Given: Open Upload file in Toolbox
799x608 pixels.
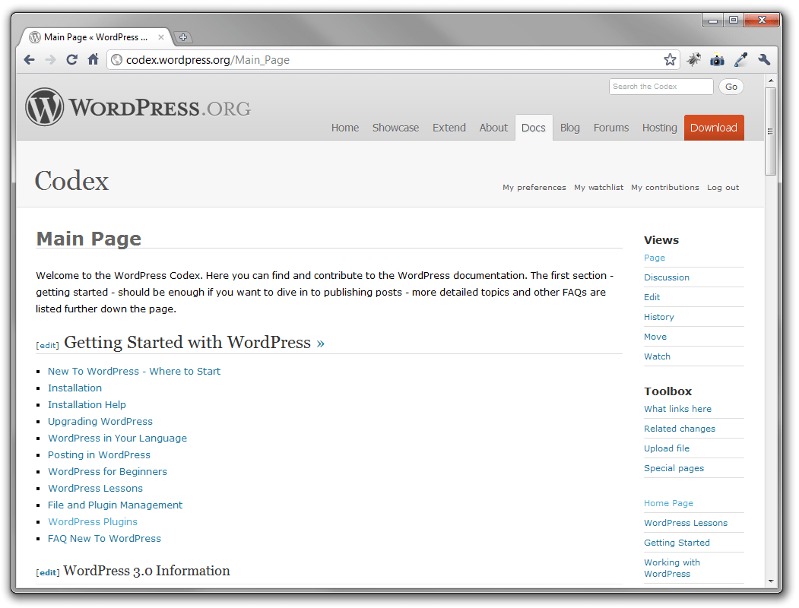Looking at the screenshot, I should (667, 448).
